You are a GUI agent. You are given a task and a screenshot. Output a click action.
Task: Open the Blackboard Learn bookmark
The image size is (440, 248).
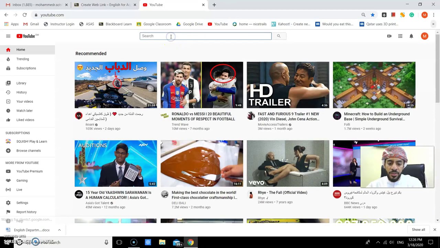(115, 24)
